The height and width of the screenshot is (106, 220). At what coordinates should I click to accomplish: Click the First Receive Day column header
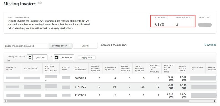[80, 68]
